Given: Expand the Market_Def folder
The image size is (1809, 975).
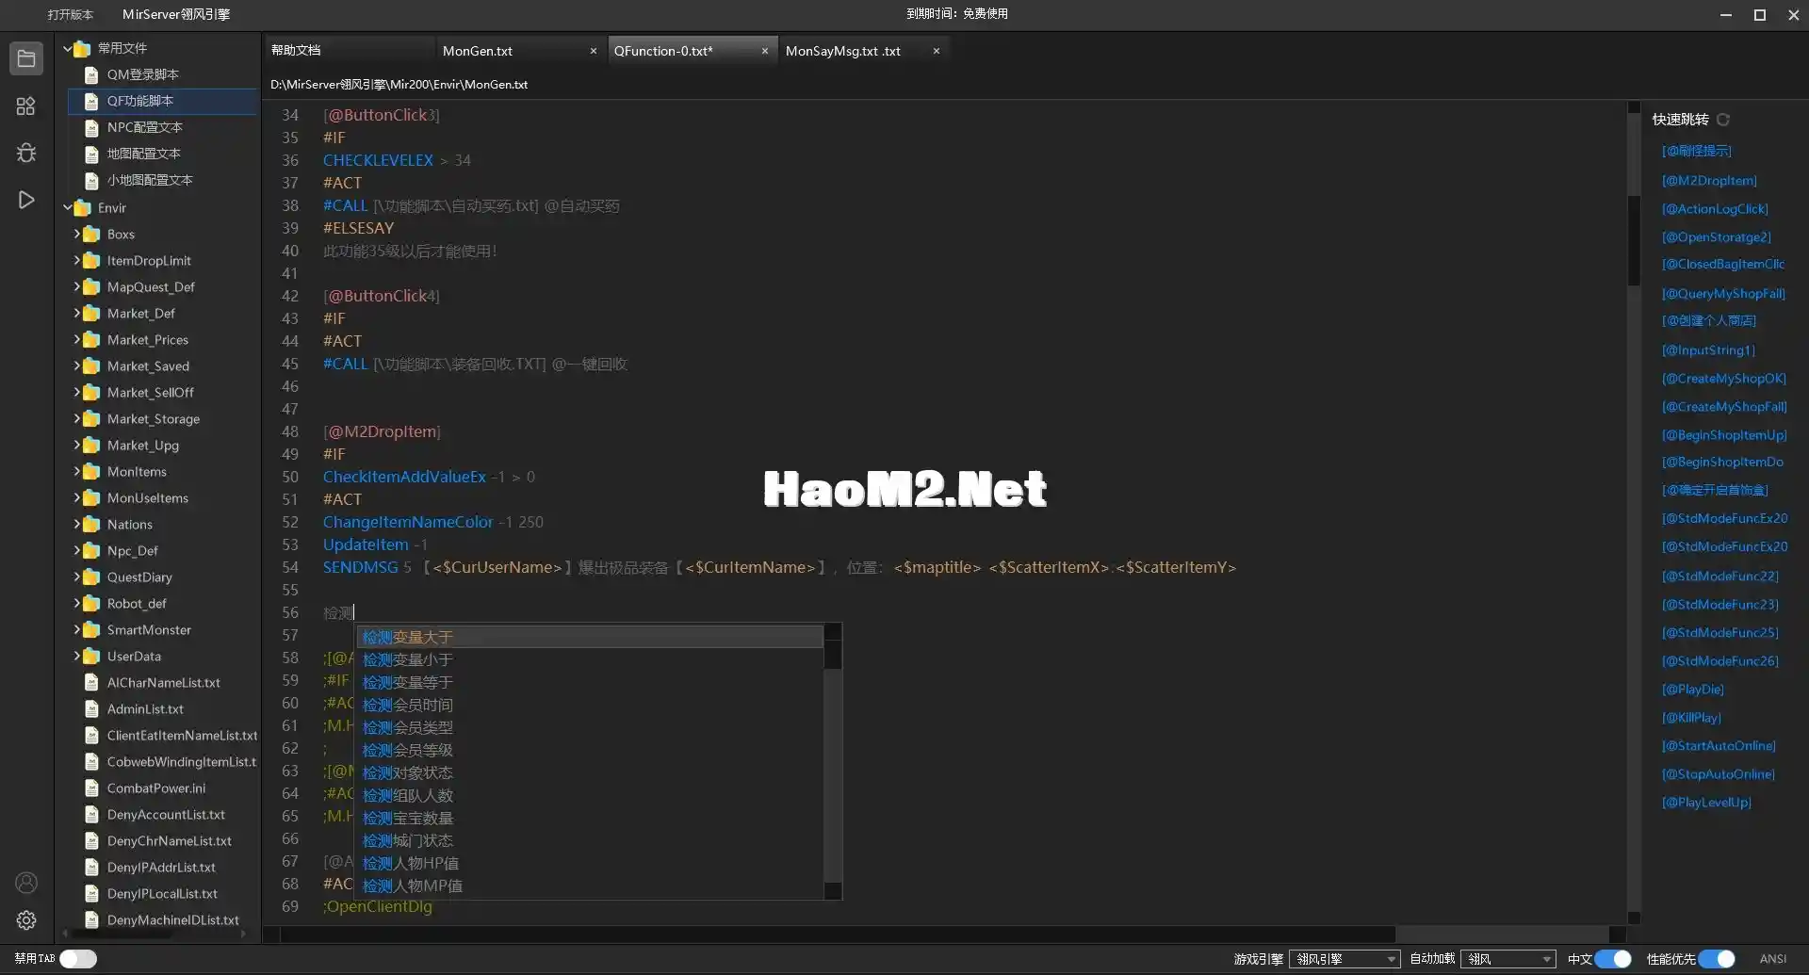Looking at the screenshot, I should pyautogui.click(x=77, y=313).
